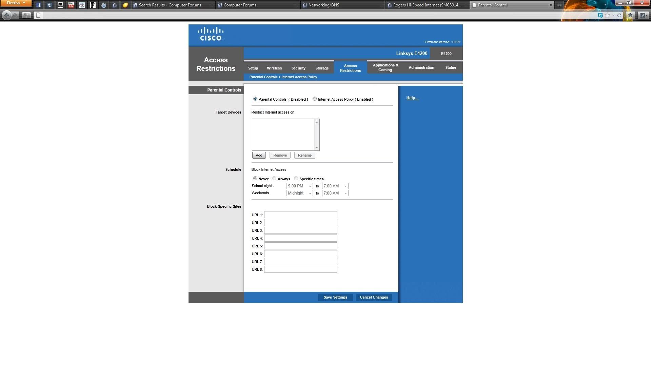The image size is (651, 366).
Task: Open the pinned forum logo tab beside the flame
Action: (x=115, y=5)
